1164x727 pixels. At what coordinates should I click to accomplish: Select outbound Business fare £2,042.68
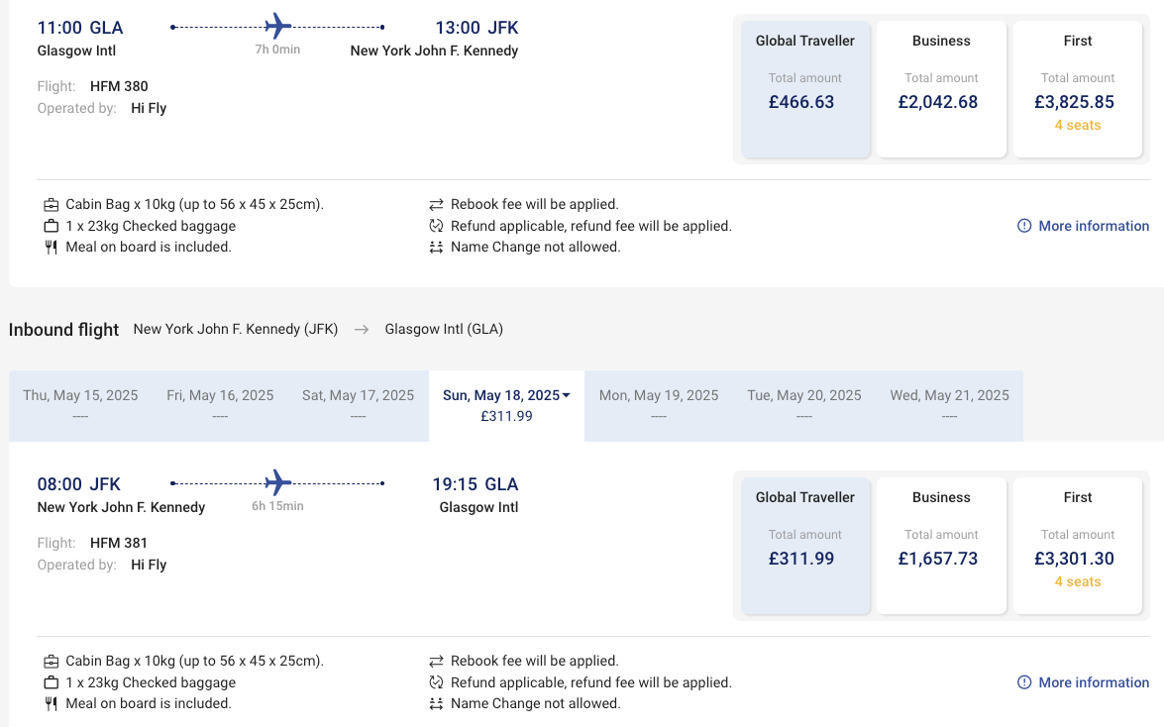pos(941,90)
